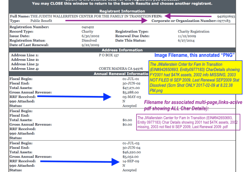Select the CORTE MADERA CA 94976 line
Screen dimensions: 245x172
(x=121, y=69)
